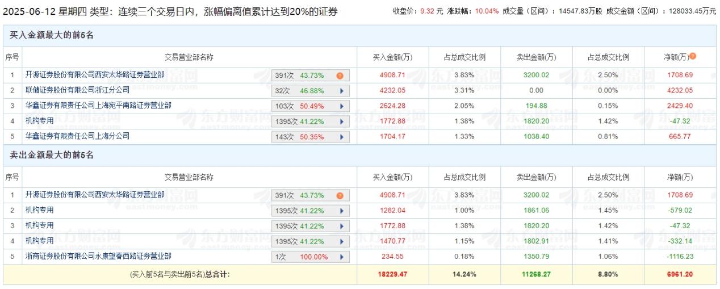Click help icon beside 净额(万) header

(693, 56)
